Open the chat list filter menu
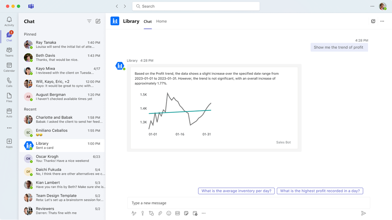 89,22
